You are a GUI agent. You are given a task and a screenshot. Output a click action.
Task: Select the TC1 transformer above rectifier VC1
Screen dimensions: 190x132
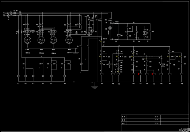(x=92, y=20)
